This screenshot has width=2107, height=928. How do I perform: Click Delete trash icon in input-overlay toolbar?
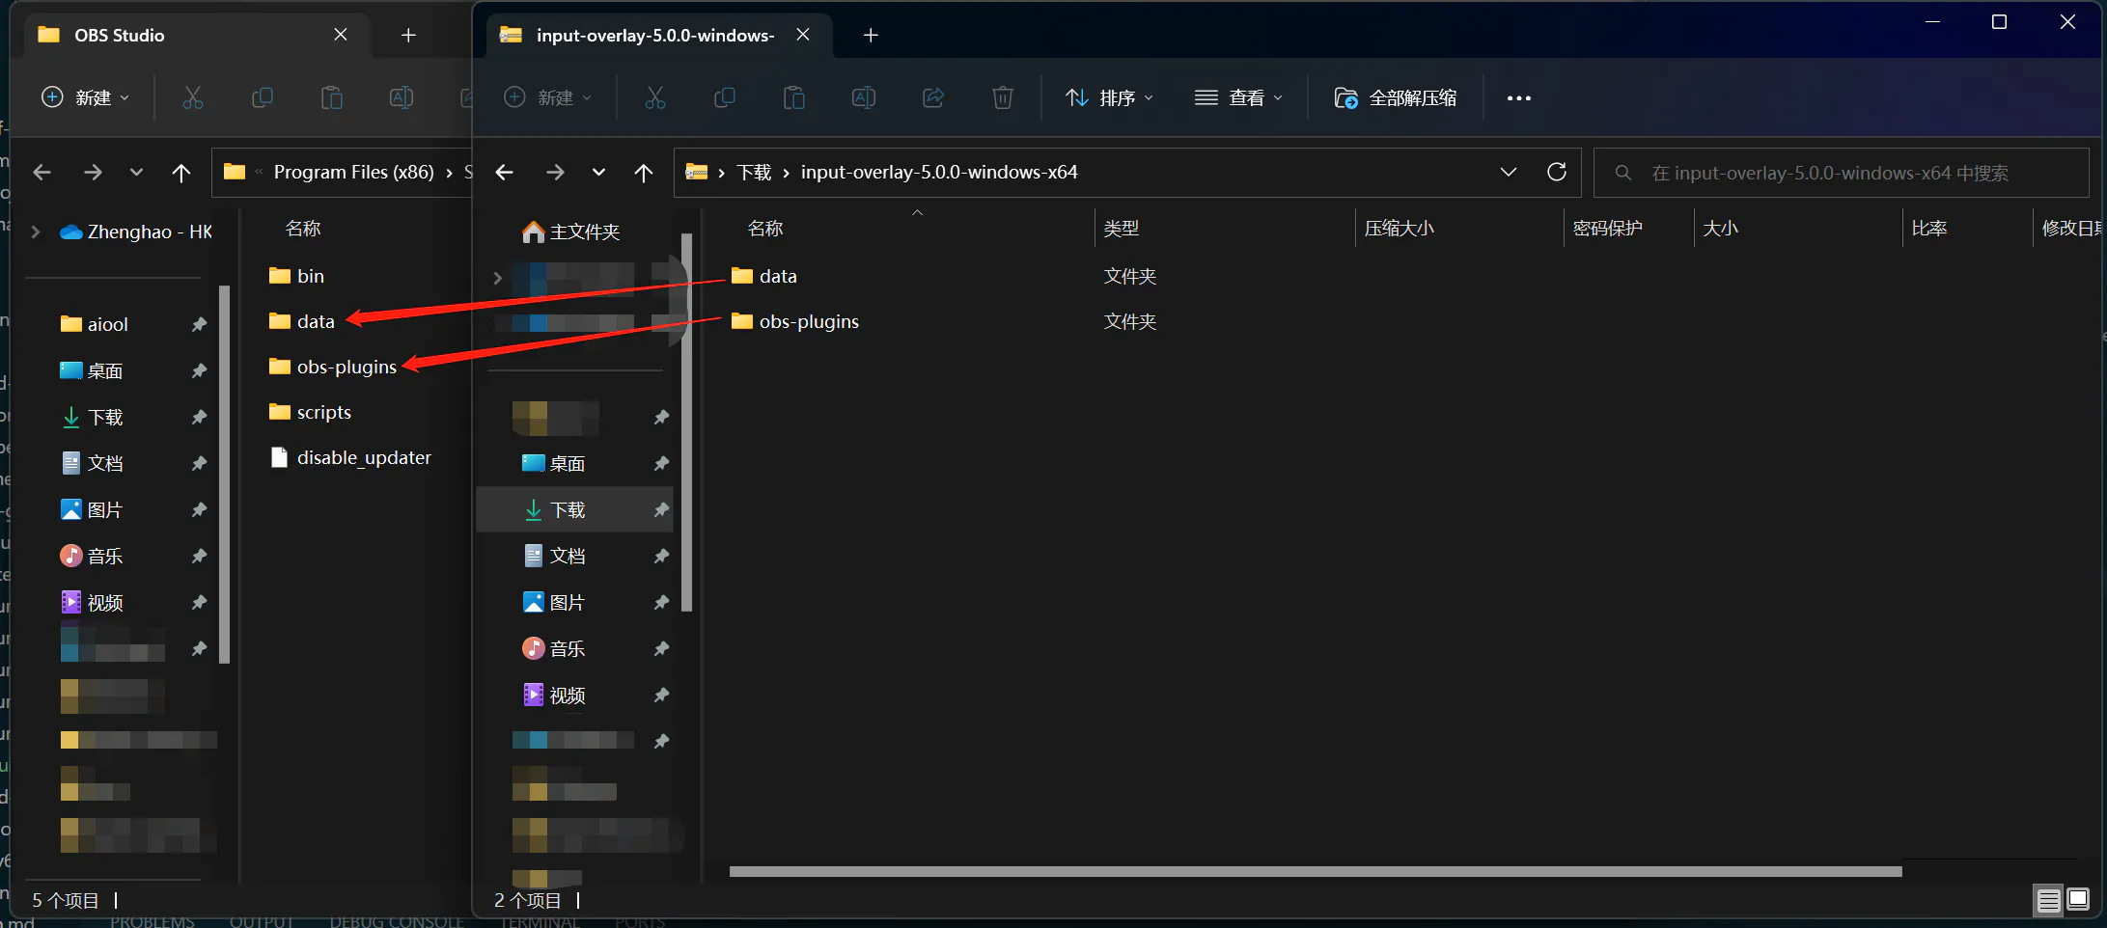[x=1003, y=97]
